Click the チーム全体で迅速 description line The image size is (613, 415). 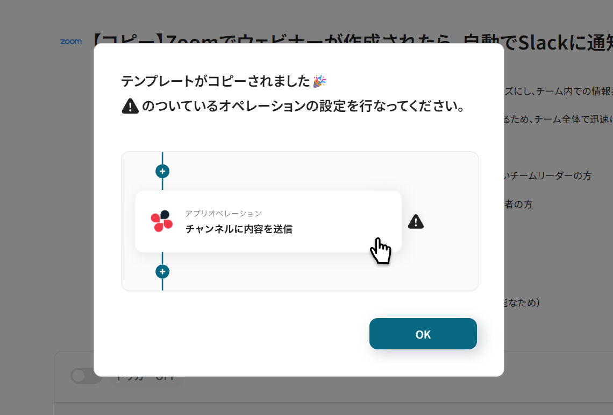559,119
